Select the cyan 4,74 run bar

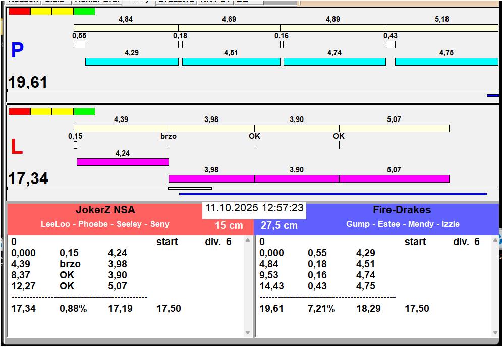pos(334,62)
